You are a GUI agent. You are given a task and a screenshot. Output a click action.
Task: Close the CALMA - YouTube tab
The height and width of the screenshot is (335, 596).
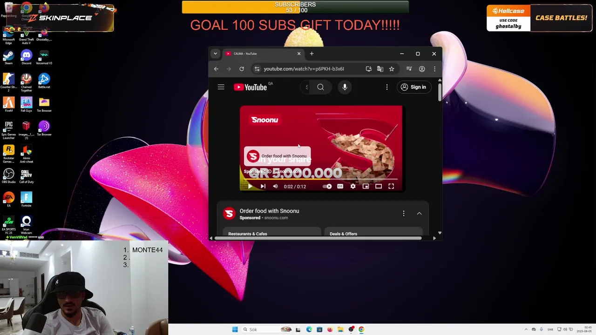coord(299,54)
